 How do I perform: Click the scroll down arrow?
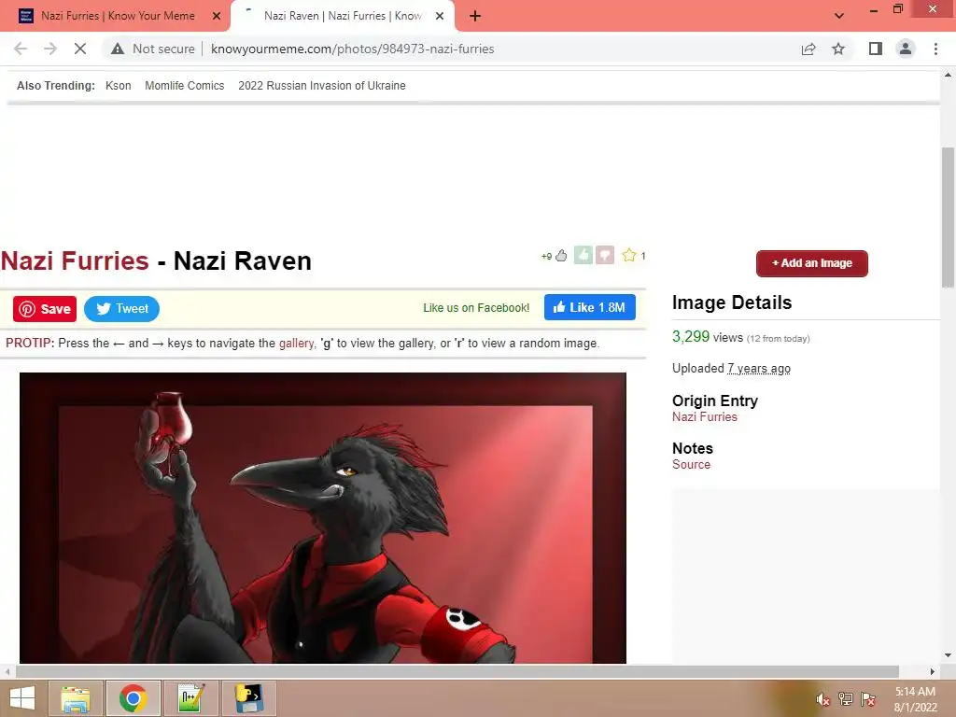(x=949, y=655)
